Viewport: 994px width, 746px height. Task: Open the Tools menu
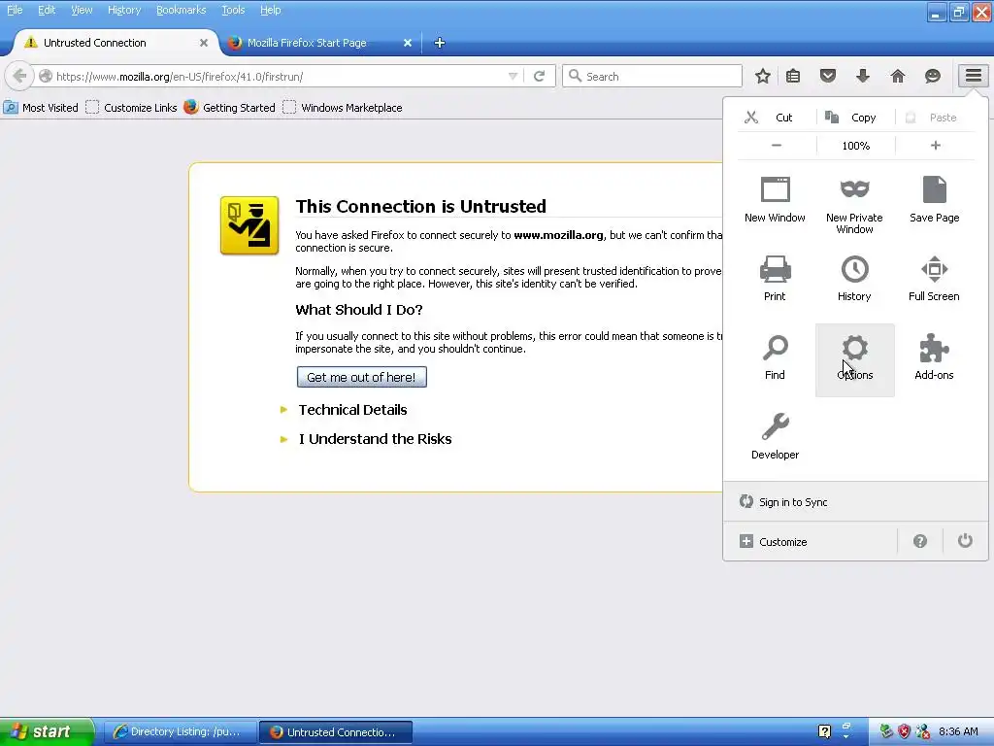(x=233, y=10)
